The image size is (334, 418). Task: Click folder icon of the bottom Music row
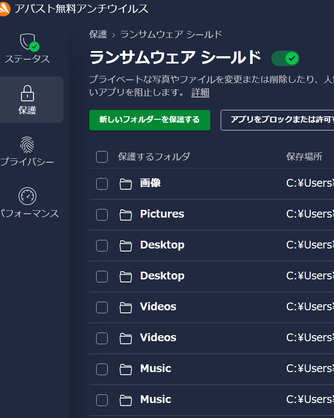pyautogui.click(x=126, y=400)
